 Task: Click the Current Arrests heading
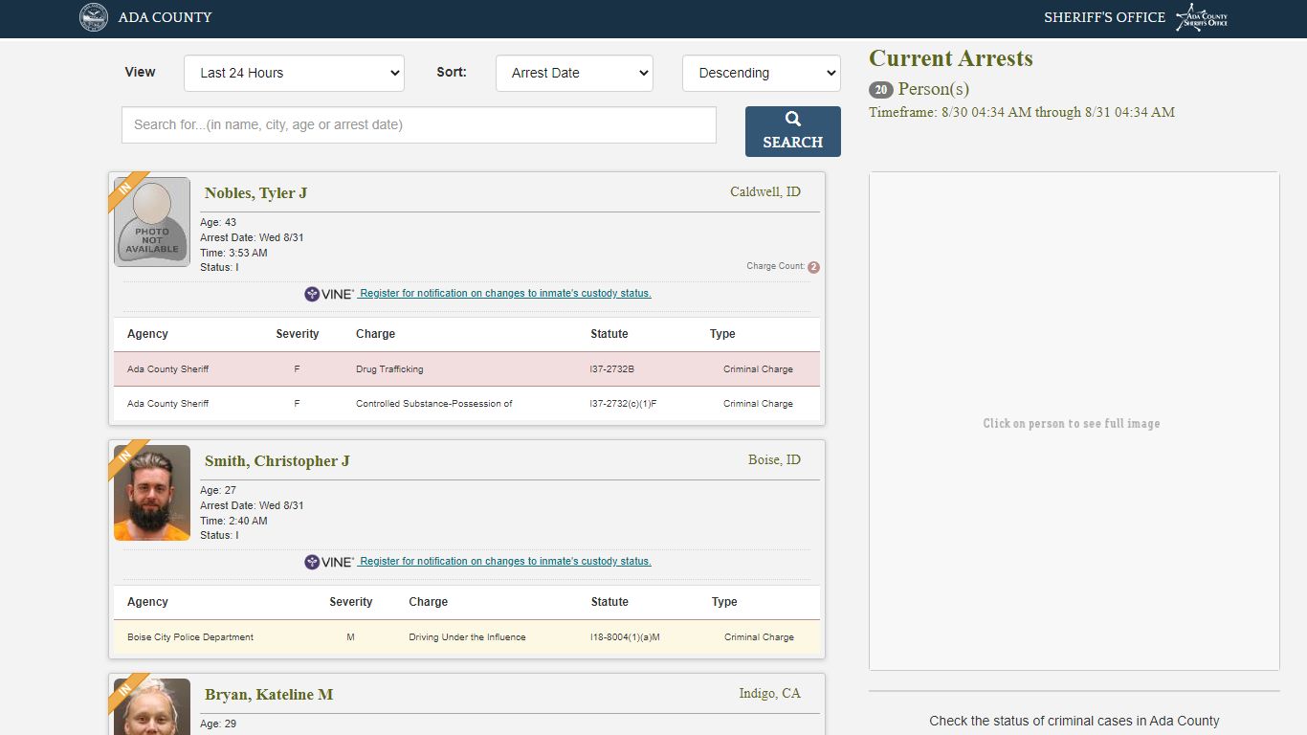tap(951, 58)
